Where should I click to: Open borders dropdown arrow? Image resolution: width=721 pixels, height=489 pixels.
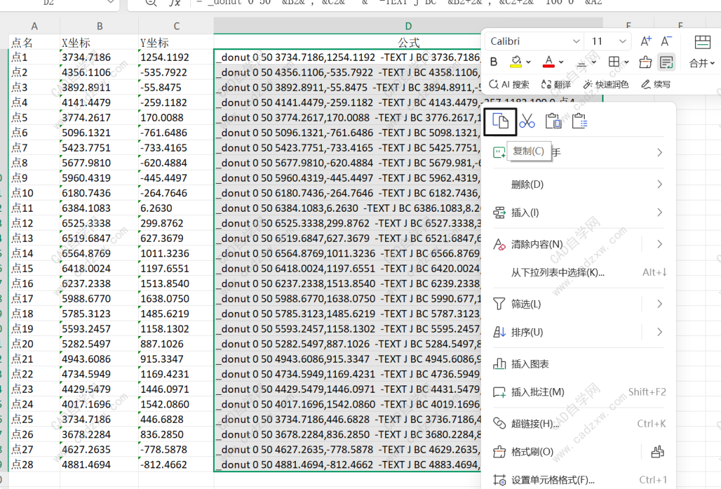pos(626,62)
